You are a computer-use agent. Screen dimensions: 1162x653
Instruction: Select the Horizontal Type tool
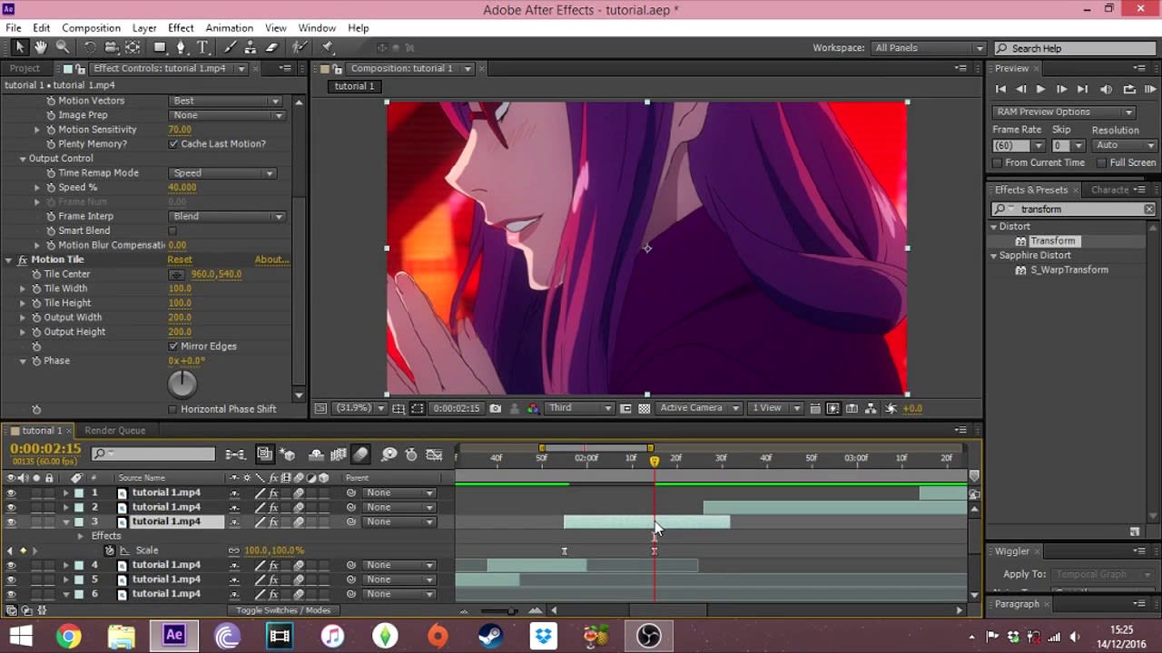[x=203, y=47]
